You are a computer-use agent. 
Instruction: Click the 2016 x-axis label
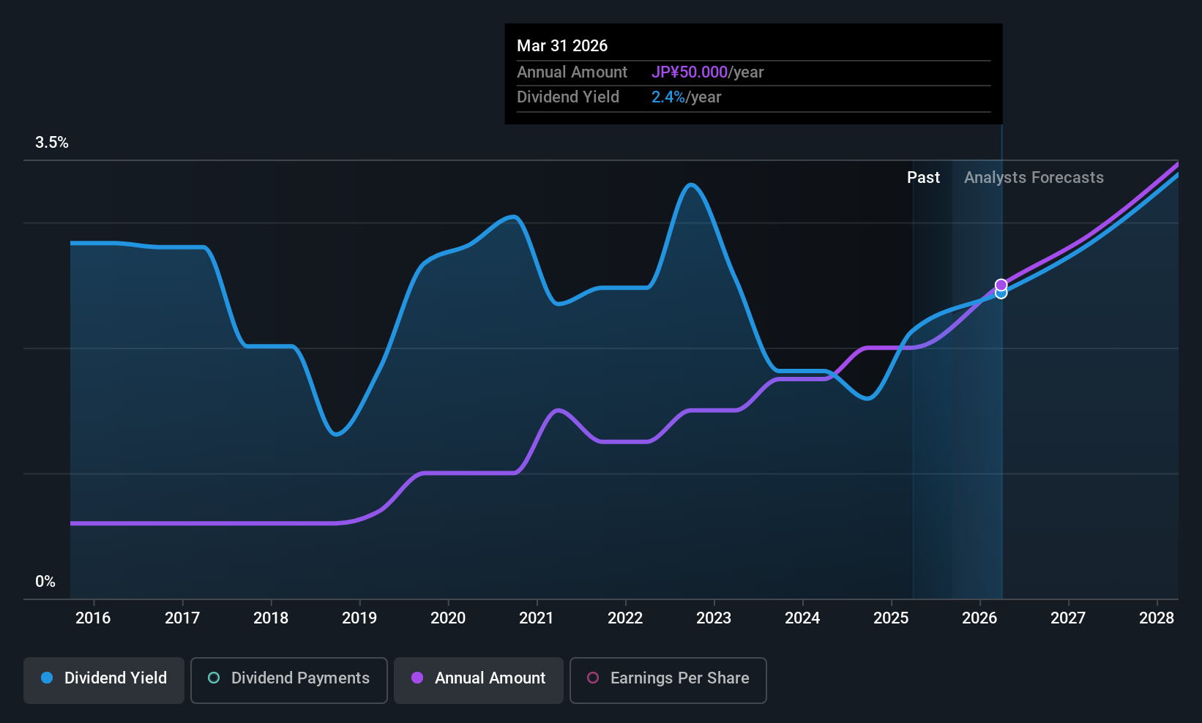(93, 618)
